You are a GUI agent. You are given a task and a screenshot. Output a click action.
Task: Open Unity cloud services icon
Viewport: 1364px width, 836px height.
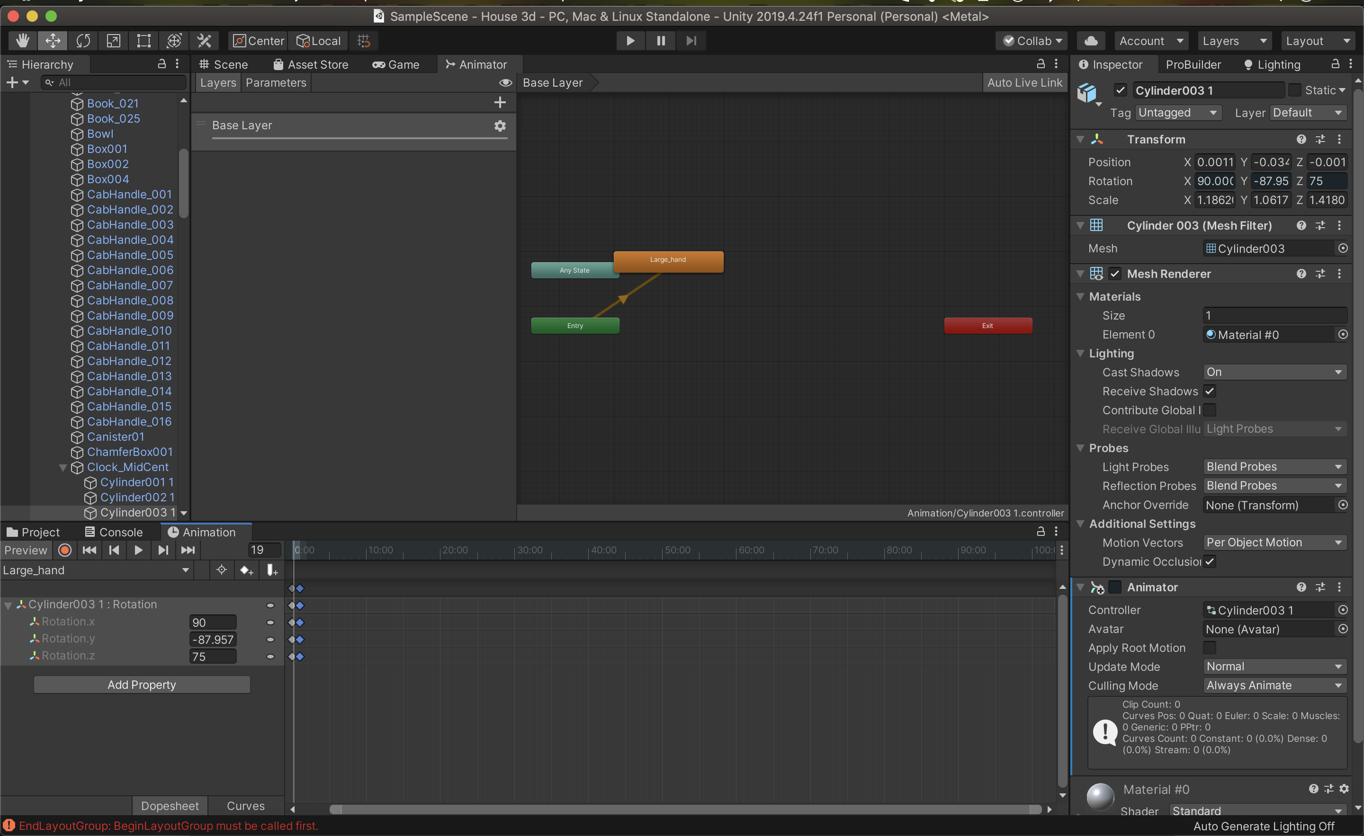[x=1091, y=40]
